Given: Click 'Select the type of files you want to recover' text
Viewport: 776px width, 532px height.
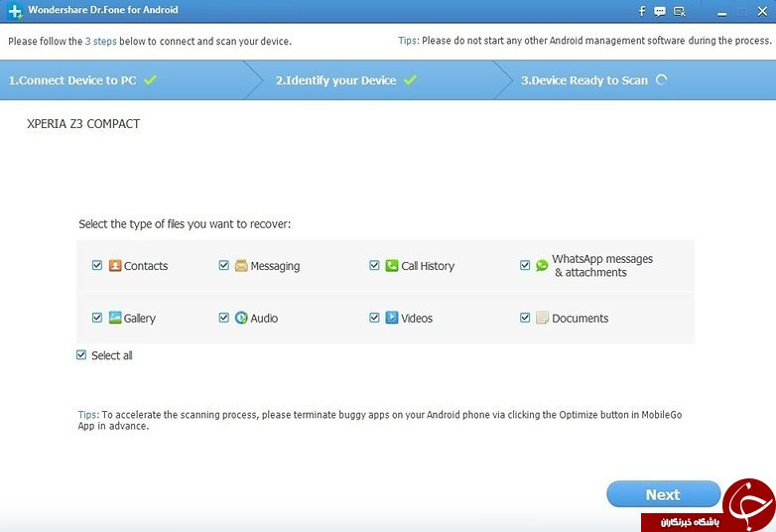Looking at the screenshot, I should coord(185,224).
